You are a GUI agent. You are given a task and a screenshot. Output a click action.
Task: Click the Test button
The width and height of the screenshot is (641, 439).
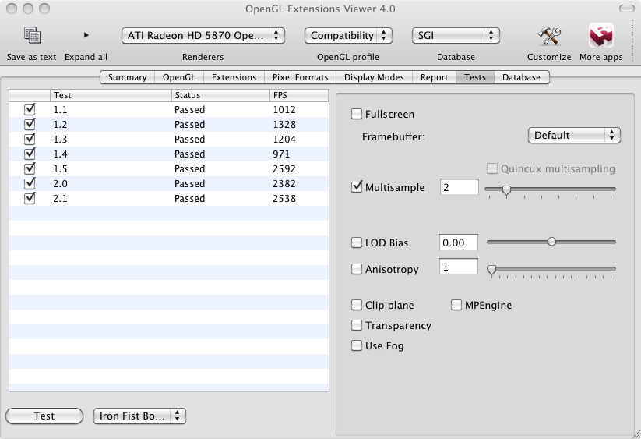click(44, 416)
